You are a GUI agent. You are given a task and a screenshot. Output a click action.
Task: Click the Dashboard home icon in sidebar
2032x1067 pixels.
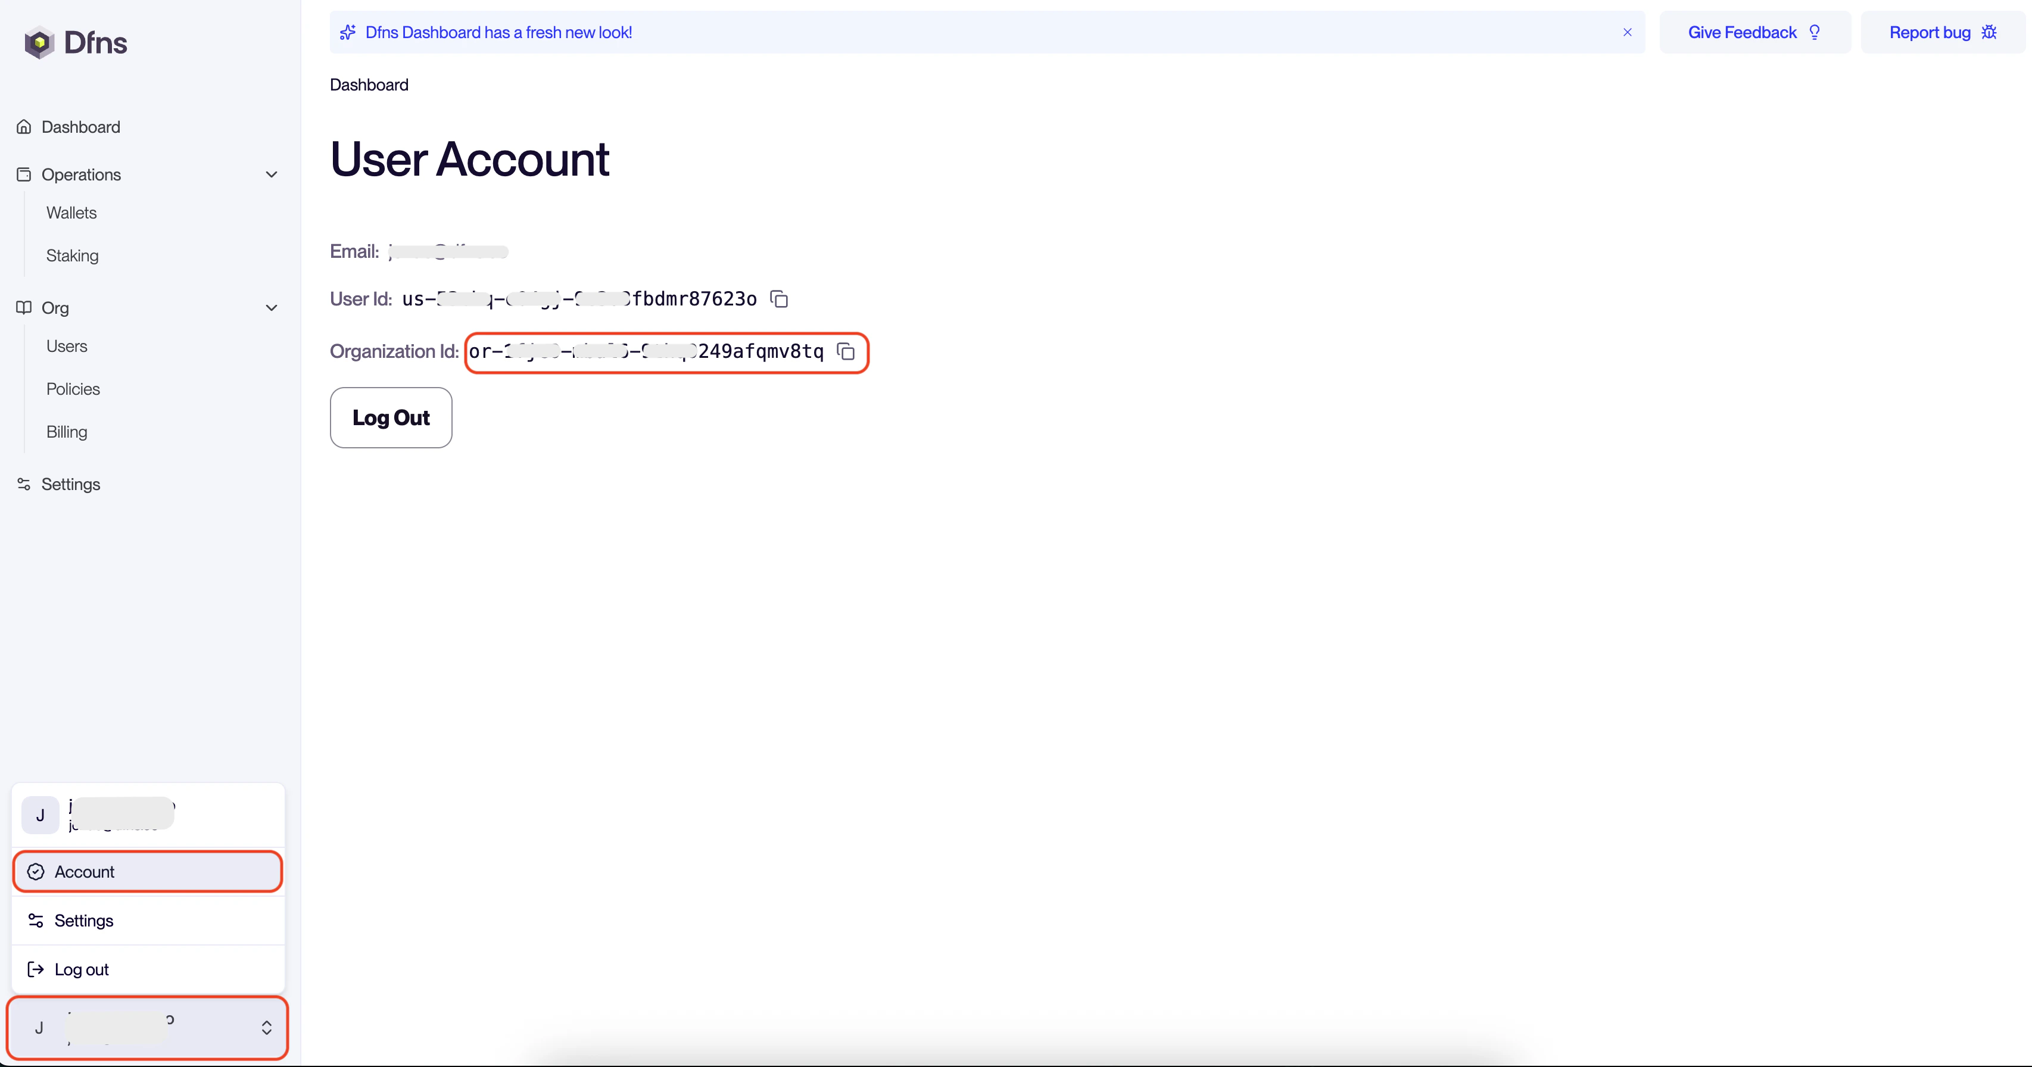(24, 127)
